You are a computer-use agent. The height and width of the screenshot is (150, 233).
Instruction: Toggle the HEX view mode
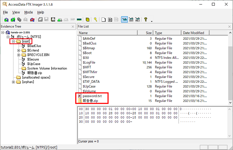(x=138, y=19)
